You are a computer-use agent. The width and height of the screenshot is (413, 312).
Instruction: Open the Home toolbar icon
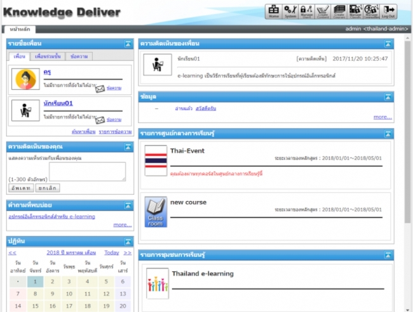pyautogui.click(x=273, y=11)
